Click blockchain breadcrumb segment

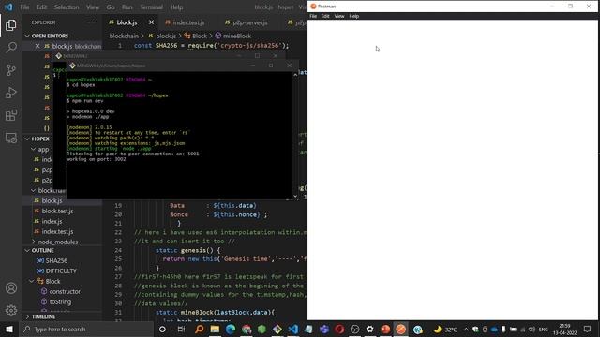click(124, 36)
